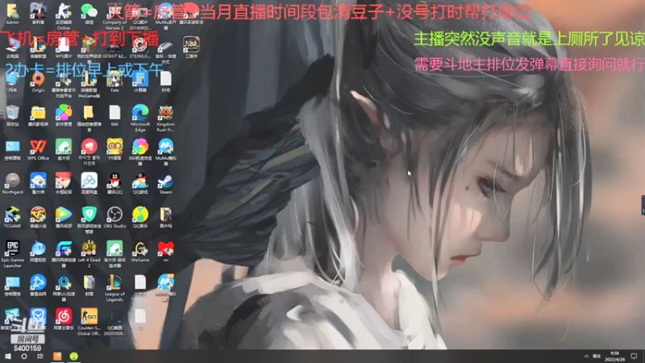Launch WeGame from the desktop
Viewport: 645px width, 363px height.
pyautogui.click(x=140, y=251)
